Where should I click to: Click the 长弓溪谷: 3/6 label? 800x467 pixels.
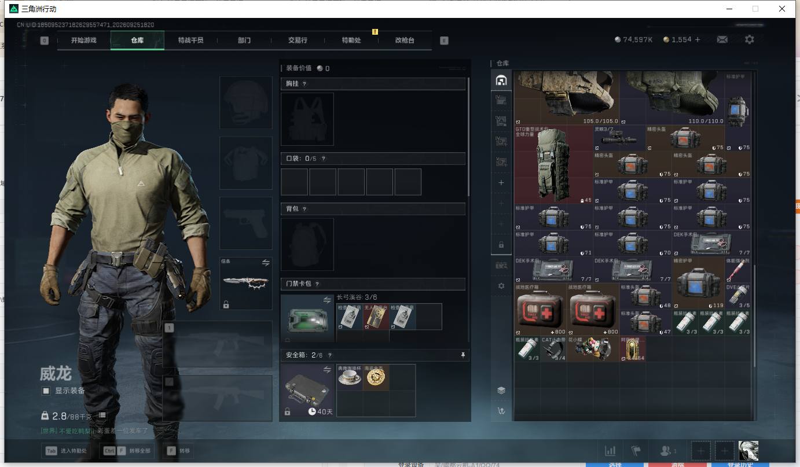pyautogui.click(x=357, y=297)
